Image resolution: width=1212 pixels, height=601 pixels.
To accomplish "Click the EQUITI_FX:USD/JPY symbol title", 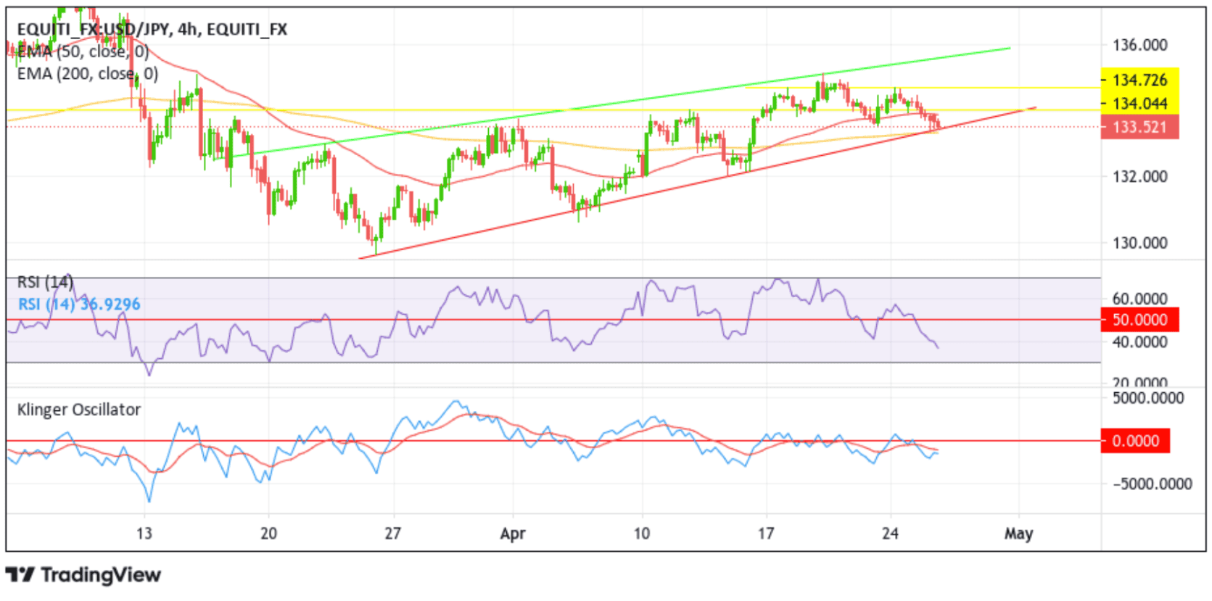I will (152, 29).
